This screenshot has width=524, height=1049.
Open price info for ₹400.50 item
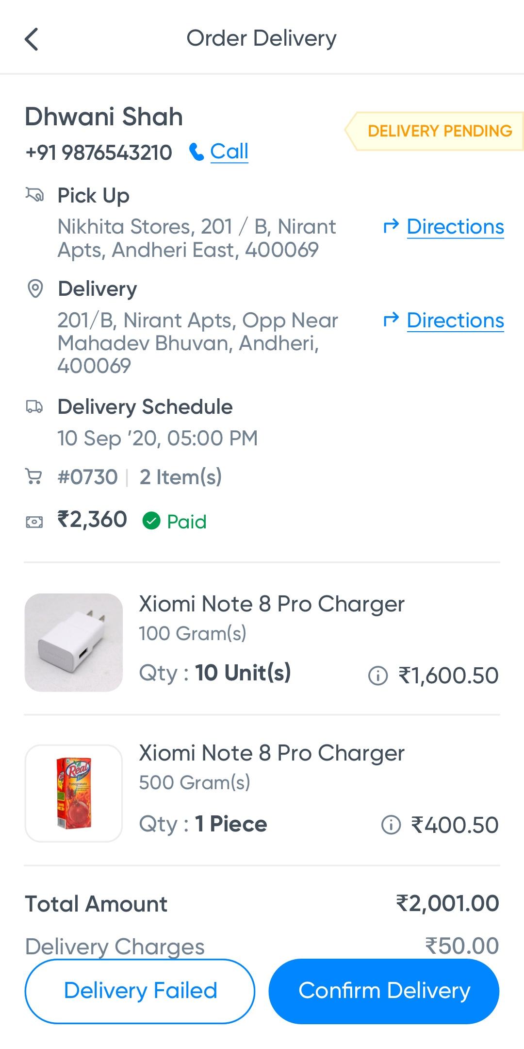[391, 825]
